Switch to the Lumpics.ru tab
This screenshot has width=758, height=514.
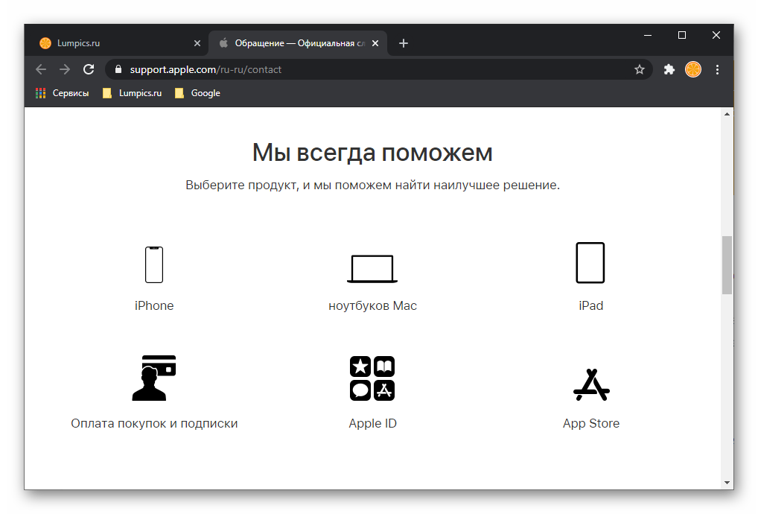coord(112,43)
